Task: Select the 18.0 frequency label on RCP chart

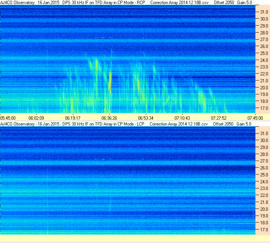Action: (x=264, y=101)
